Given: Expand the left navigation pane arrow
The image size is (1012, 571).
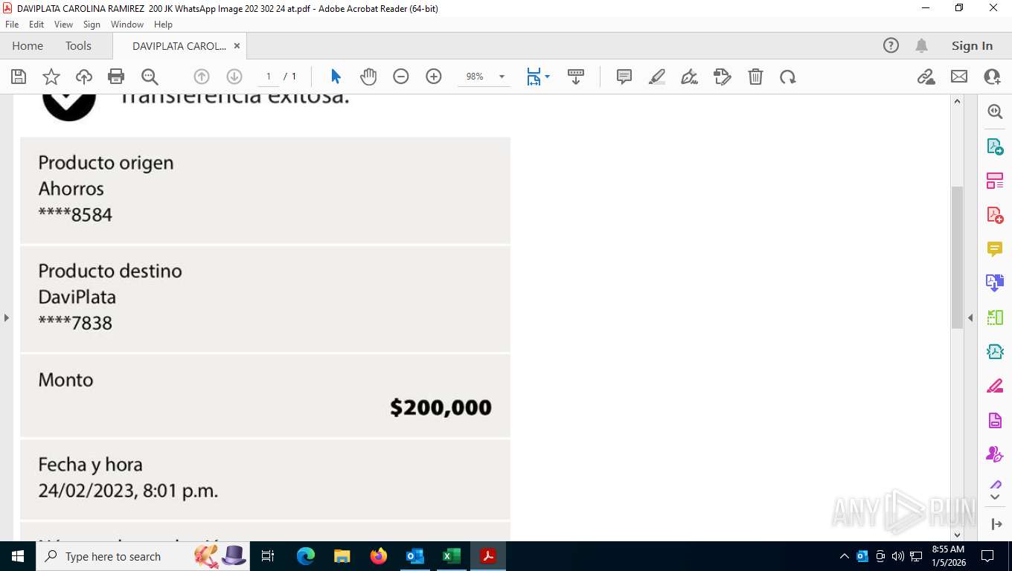Looking at the screenshot, I should (6, 317).
